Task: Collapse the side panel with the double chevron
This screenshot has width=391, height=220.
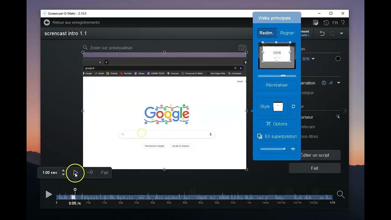Action: point(345,111)
